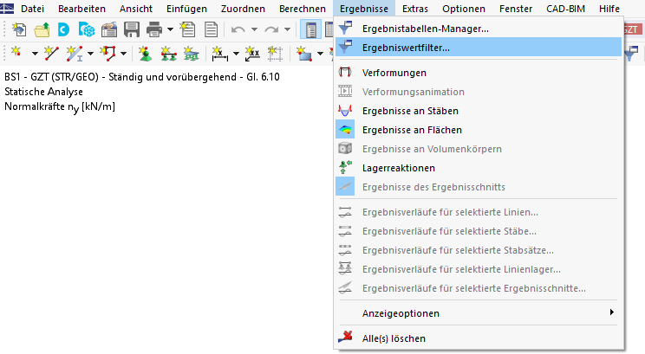The height and width of the screenshot is (354, 645).
Task: Click the block manager cube icon
Action: [x=87, y=29]
